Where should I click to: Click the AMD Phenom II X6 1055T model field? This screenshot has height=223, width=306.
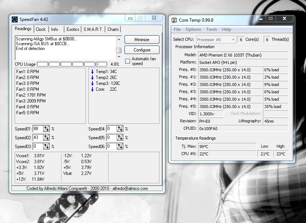click(x=243, y=55)
